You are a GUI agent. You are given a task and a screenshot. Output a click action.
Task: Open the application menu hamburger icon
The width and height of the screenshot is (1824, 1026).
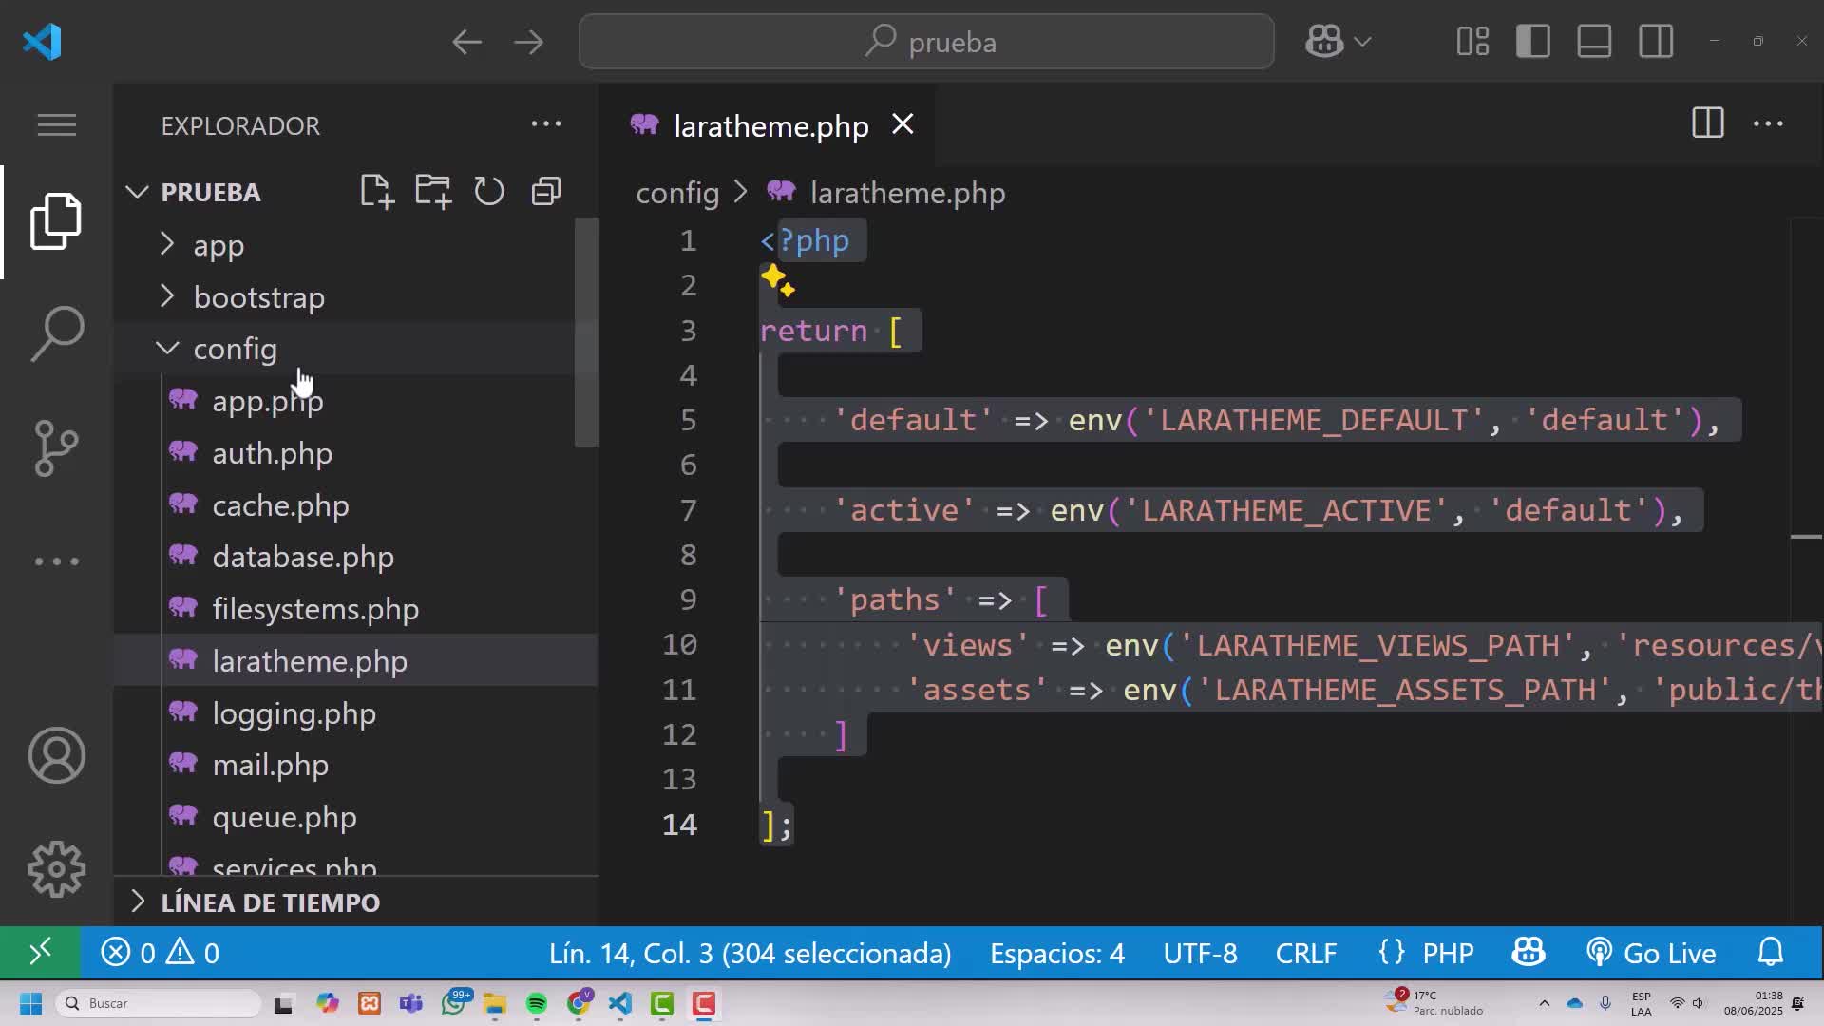57,124
